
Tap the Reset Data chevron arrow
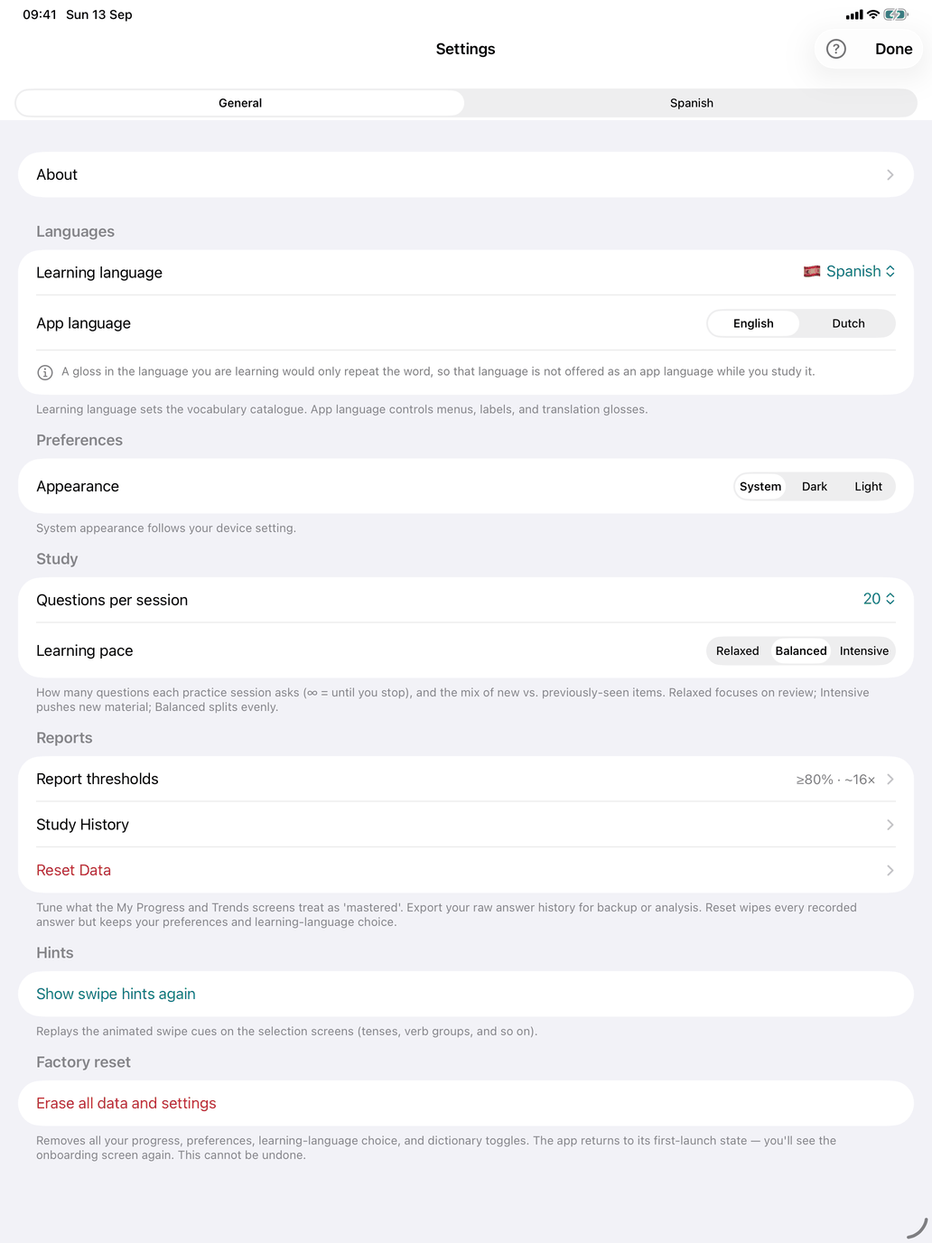(890, 870)
